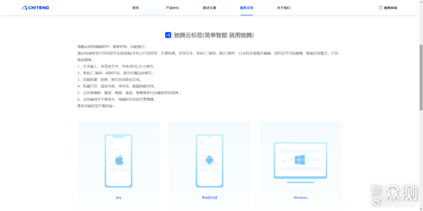Click the blue 驰腾云标签 app icon
The height and width of the screenshot is (211, 423).
[x=168, y=35]
